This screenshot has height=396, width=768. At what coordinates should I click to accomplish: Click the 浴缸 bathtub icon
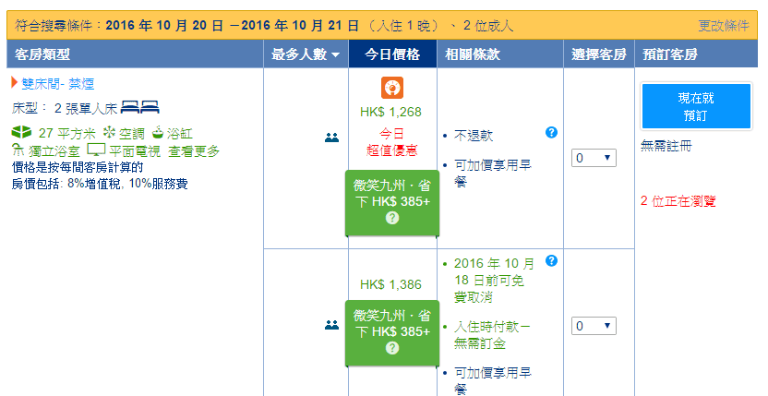click(157, 132)
